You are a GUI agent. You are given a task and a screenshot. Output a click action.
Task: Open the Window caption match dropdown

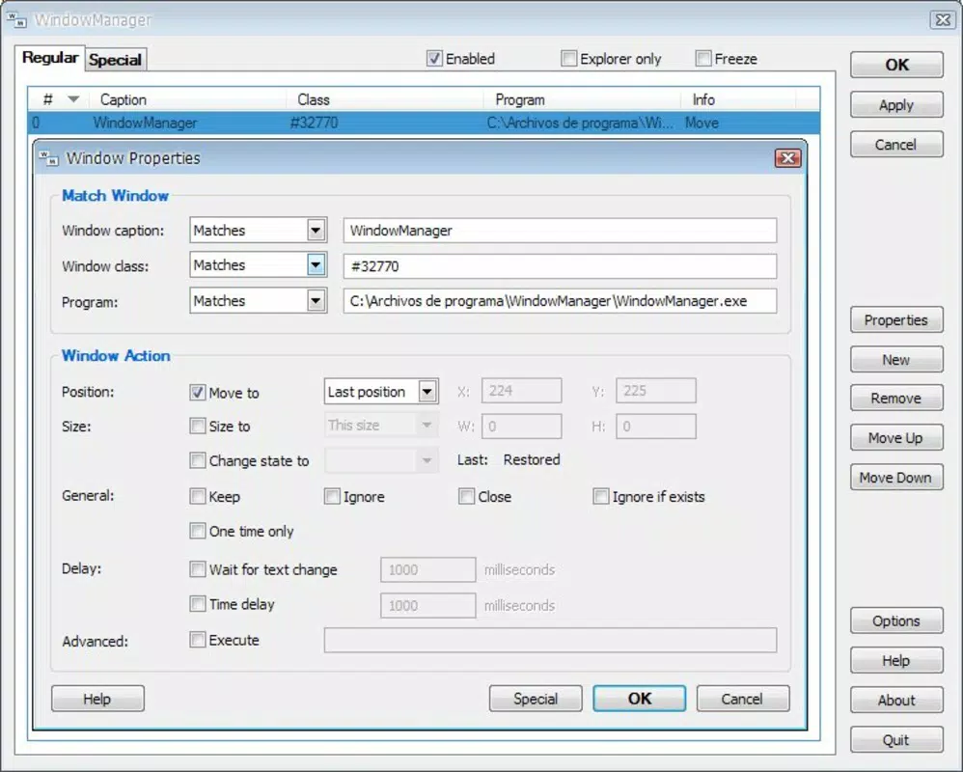coord(316,231)
